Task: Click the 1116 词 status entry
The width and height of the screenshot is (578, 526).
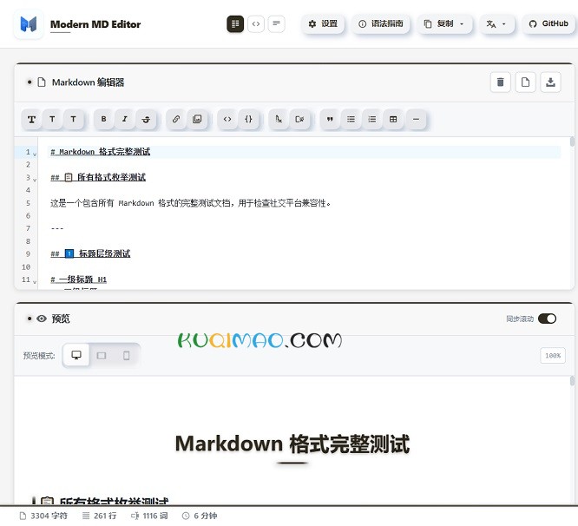Action: tap(149, 516)
